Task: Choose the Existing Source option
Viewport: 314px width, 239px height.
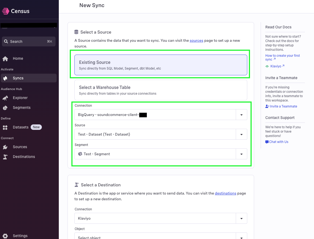Action: [x=161, y=65]
